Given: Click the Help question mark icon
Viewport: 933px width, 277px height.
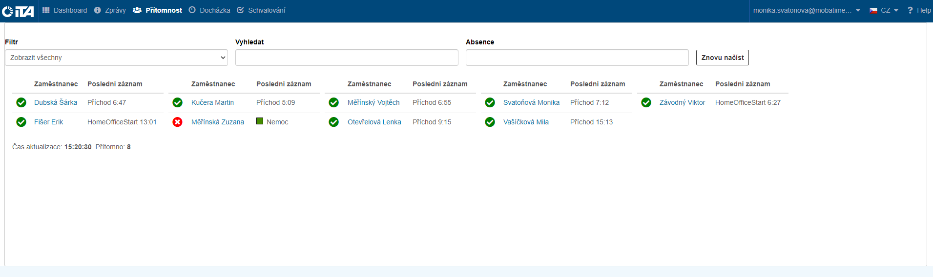Looking at the screenshot, I should pyautogui.click(x=910, y=10).
